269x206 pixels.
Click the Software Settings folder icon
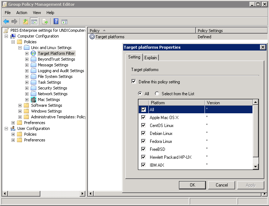point(26,105)
